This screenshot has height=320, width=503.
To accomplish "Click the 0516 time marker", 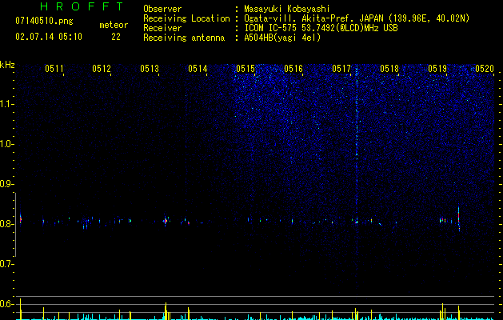I will (293, 69).
